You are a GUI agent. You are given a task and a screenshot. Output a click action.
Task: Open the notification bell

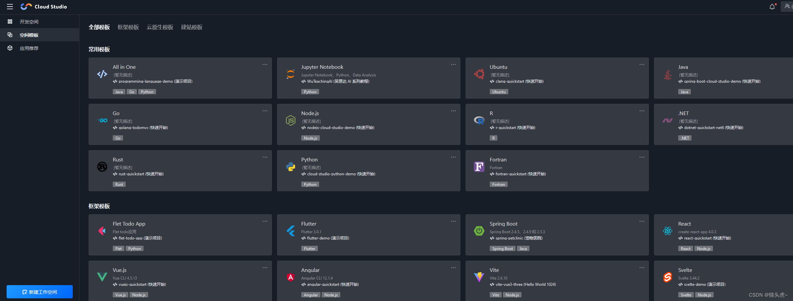coord(772,7)
